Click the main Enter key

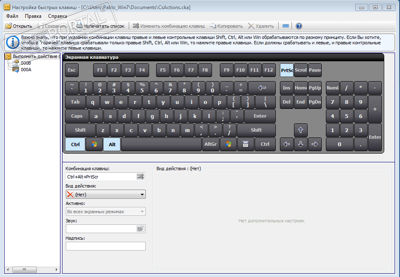(260, 116)
